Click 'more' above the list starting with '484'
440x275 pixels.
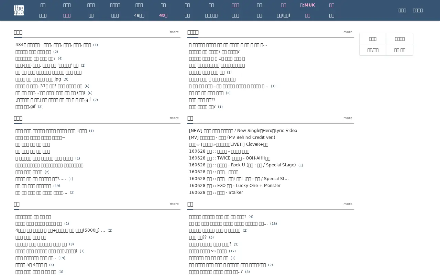174,32
